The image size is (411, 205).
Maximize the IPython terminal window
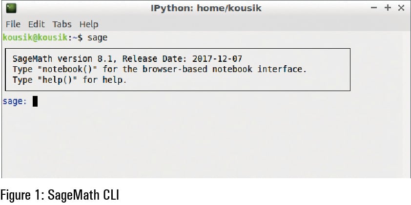coord(388,8)
